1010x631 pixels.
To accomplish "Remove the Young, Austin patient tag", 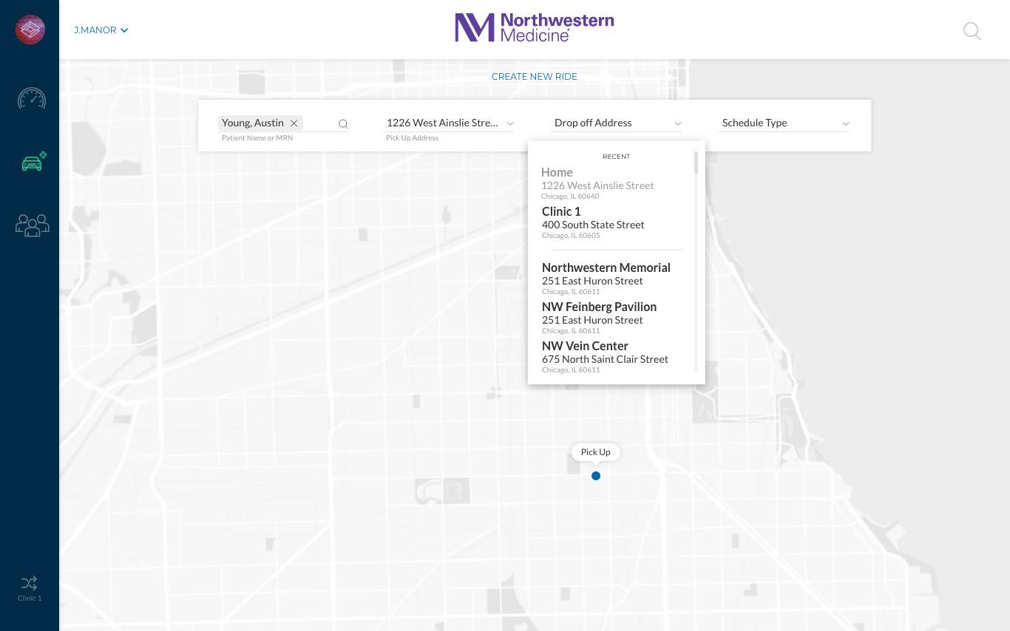I will click(294, 123).
